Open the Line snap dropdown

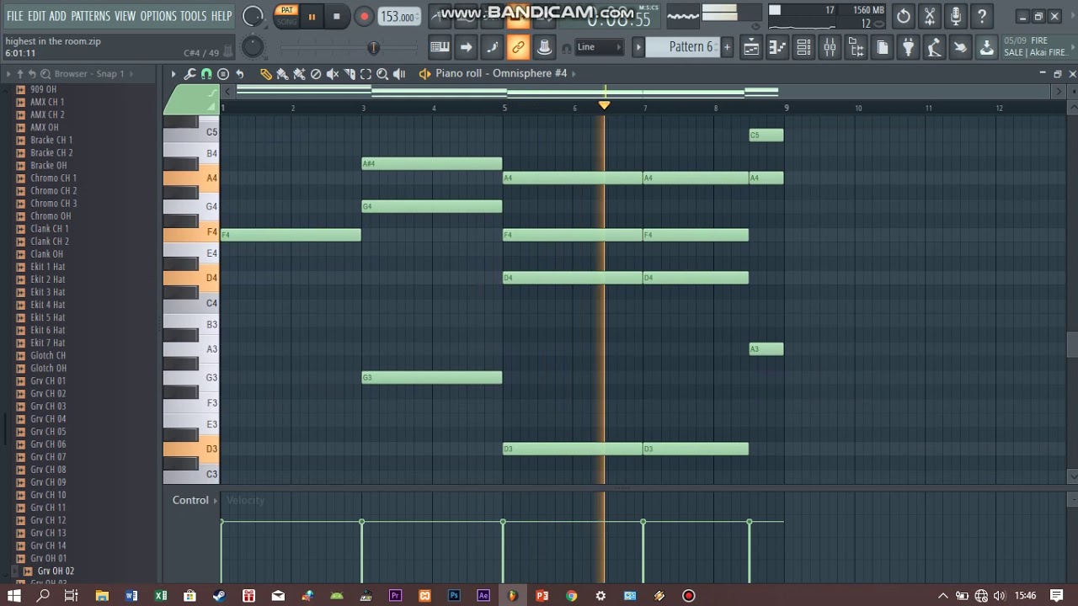[x=599, y=47]
